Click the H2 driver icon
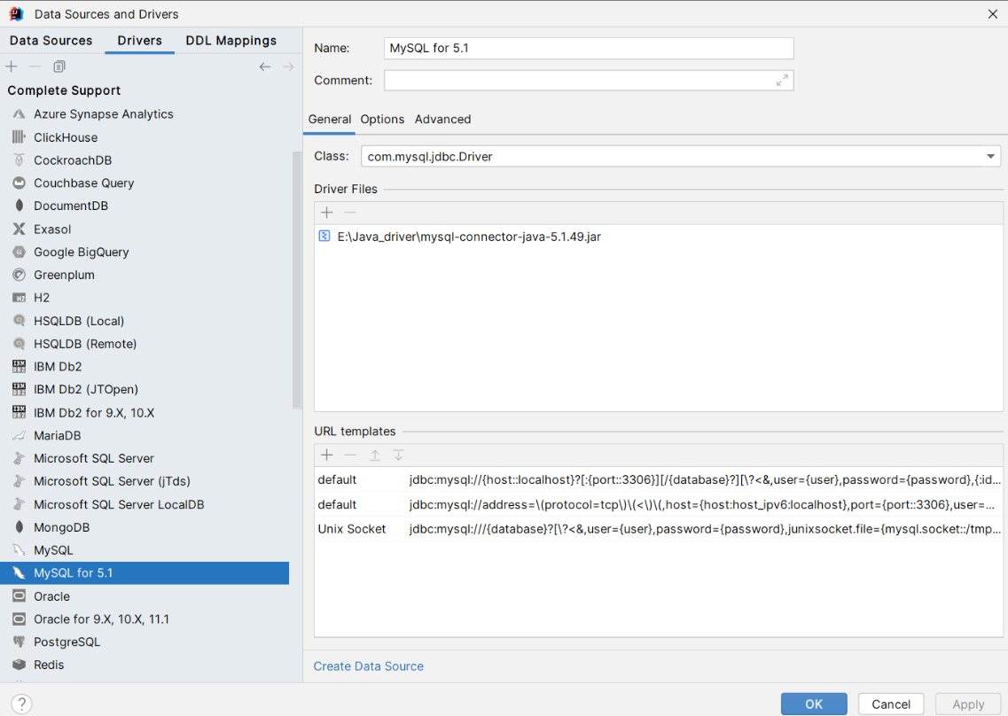Viewport: 1008px width, 716px height. (x=20, y=298)
